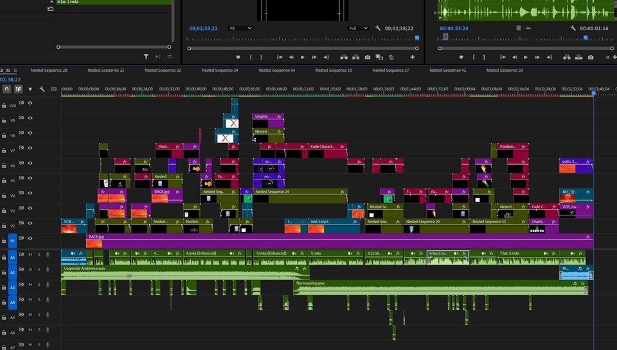Open the Fit zoom level dropdown
The image size is (617, 350).
click(x=240, y=28)
